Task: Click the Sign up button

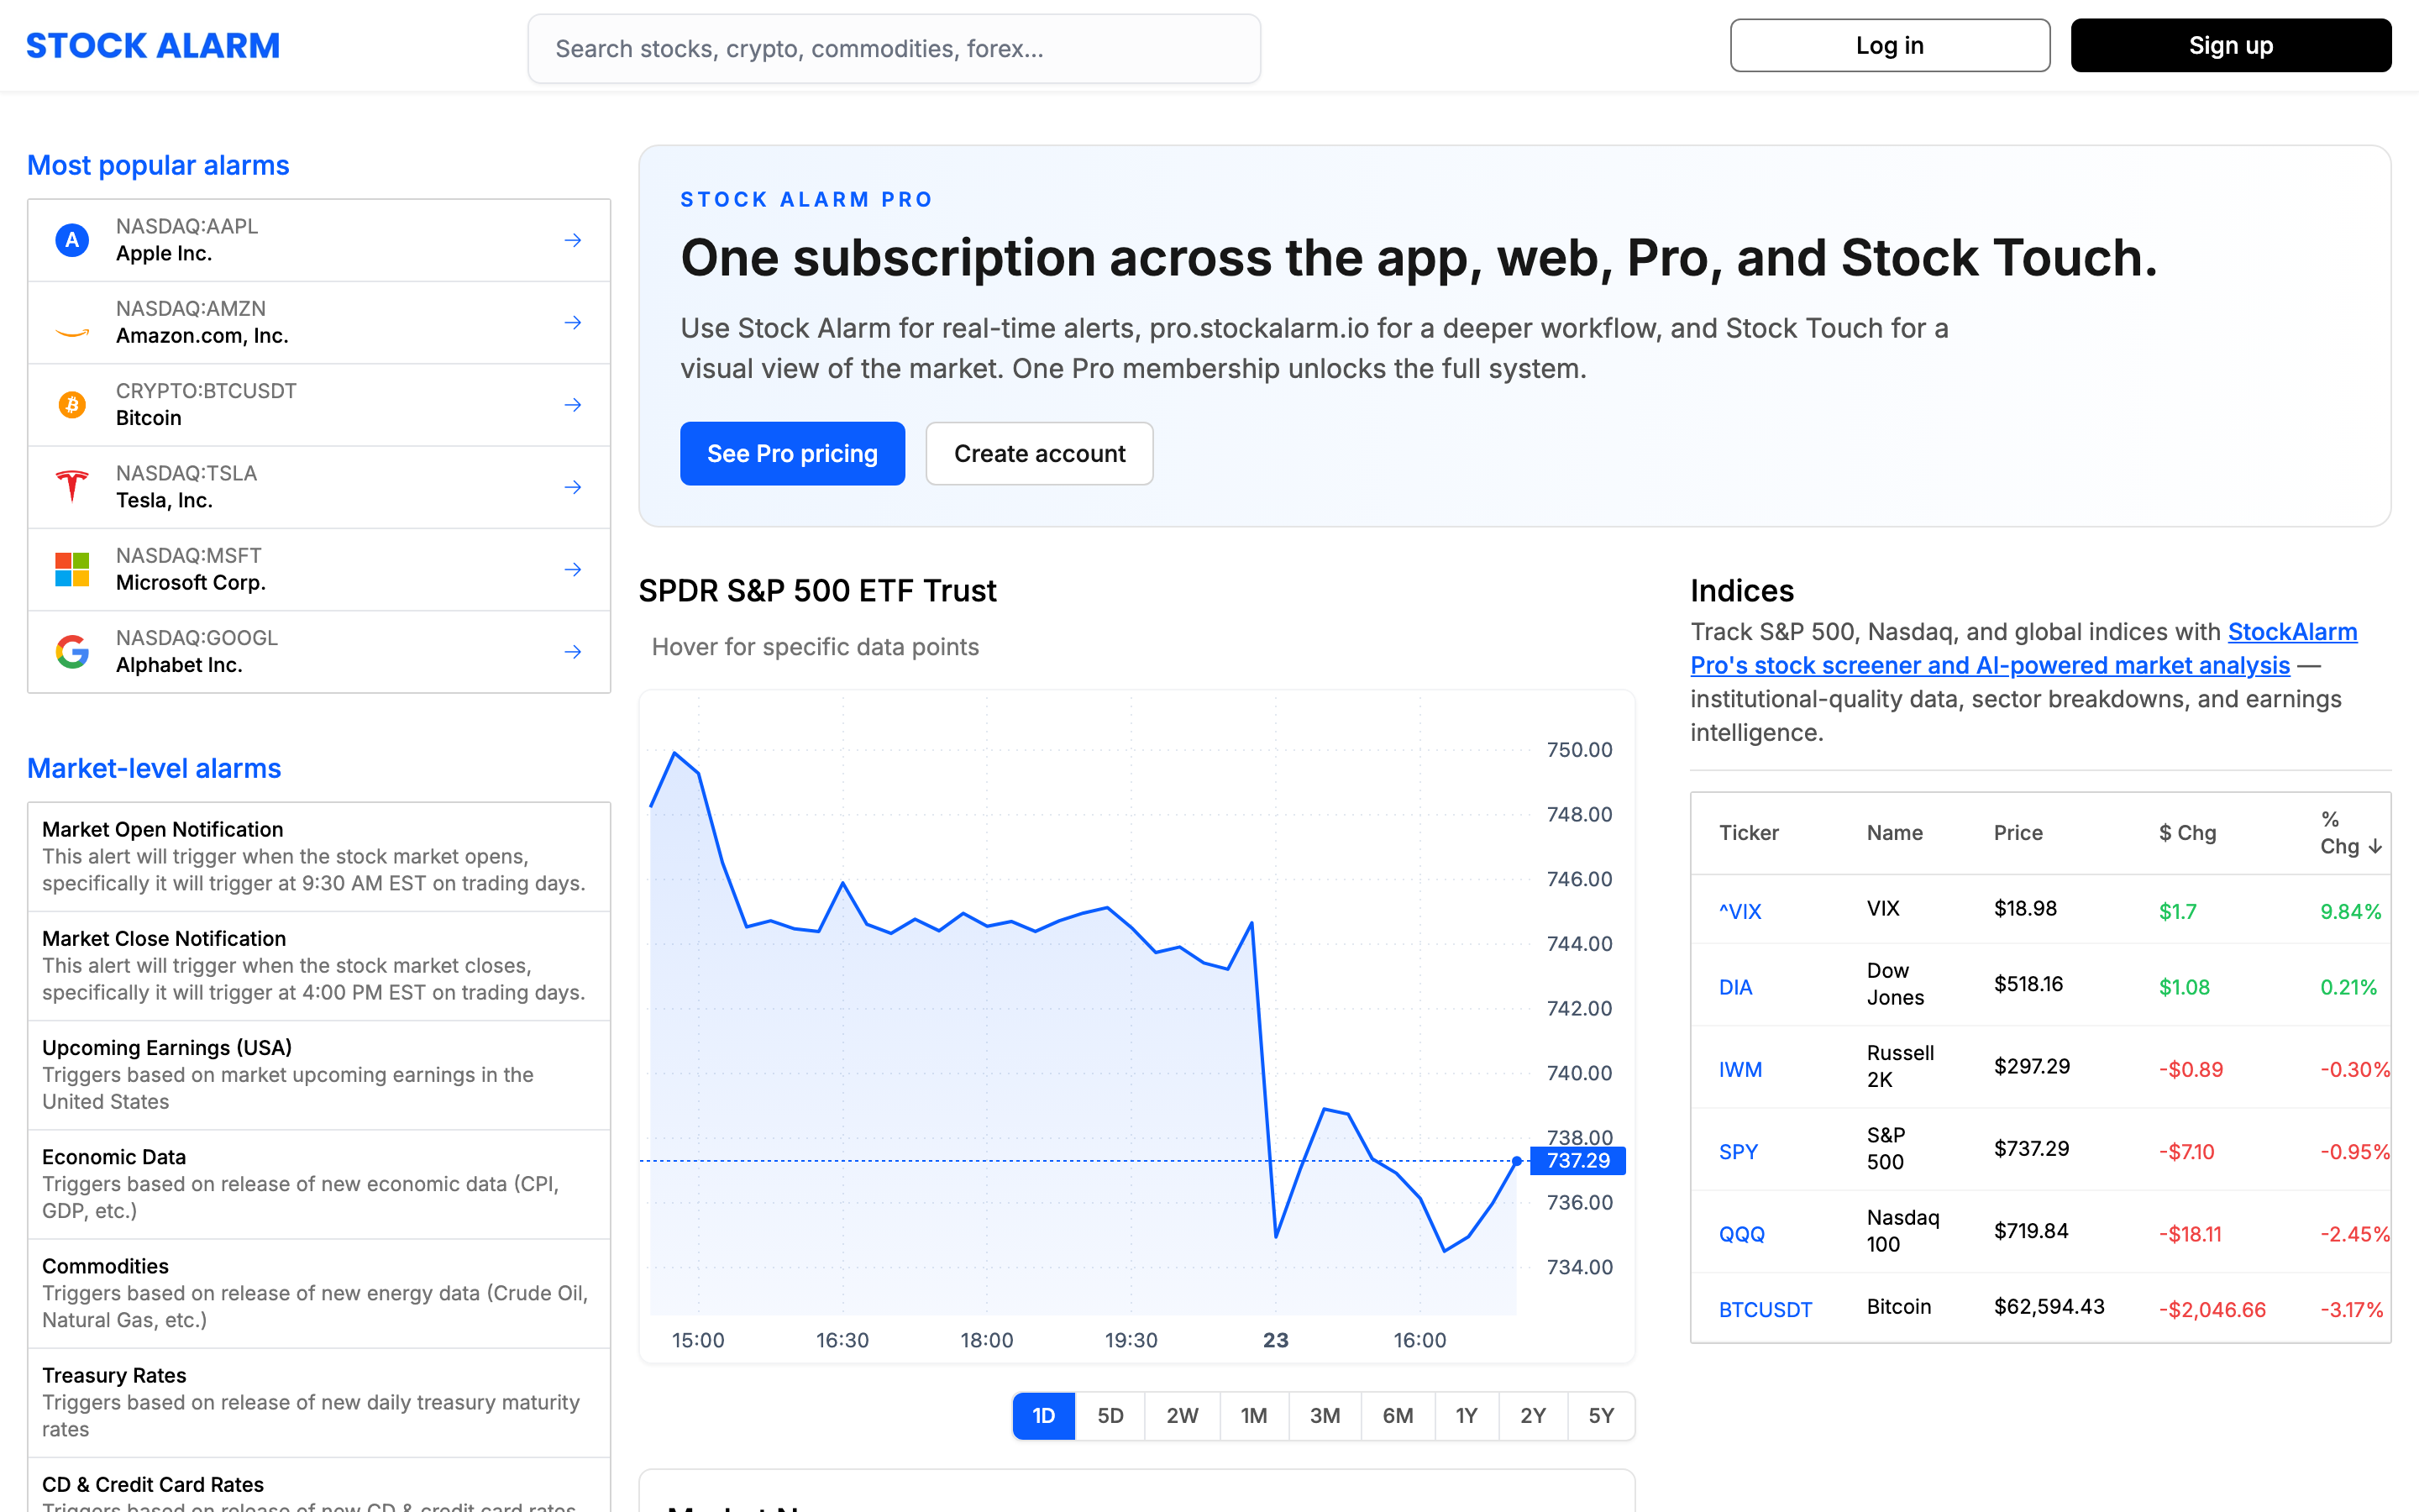Action: click(2231, 46)
